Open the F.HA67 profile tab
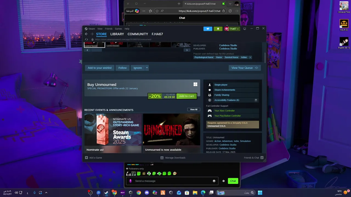The width and height of the screenshot is (351, 197). [157, 34]
